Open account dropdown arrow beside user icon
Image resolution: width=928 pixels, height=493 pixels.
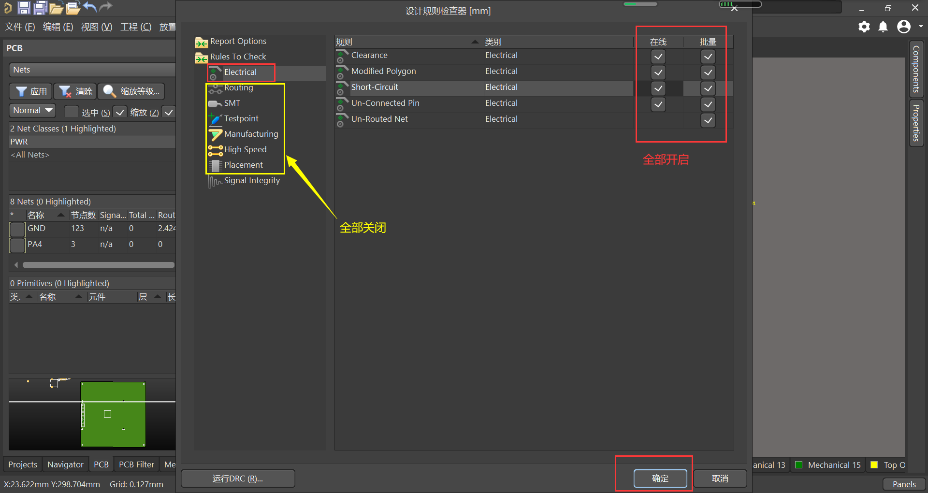[x=921, y=27]
